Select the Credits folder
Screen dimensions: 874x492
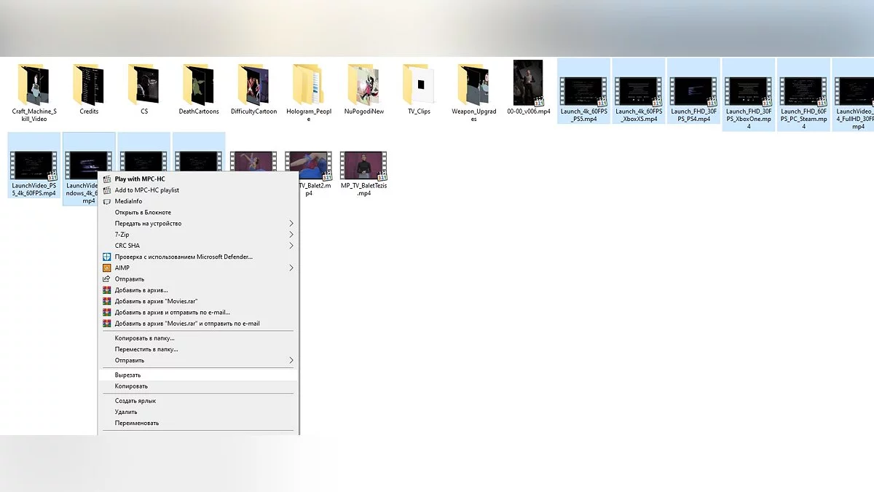[89, 89]
